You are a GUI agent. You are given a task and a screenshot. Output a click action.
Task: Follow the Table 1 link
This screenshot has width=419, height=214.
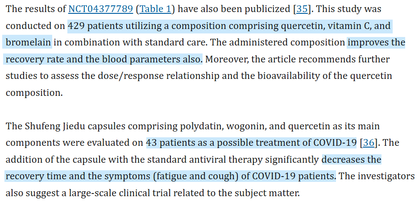click(x=155, y=9)
